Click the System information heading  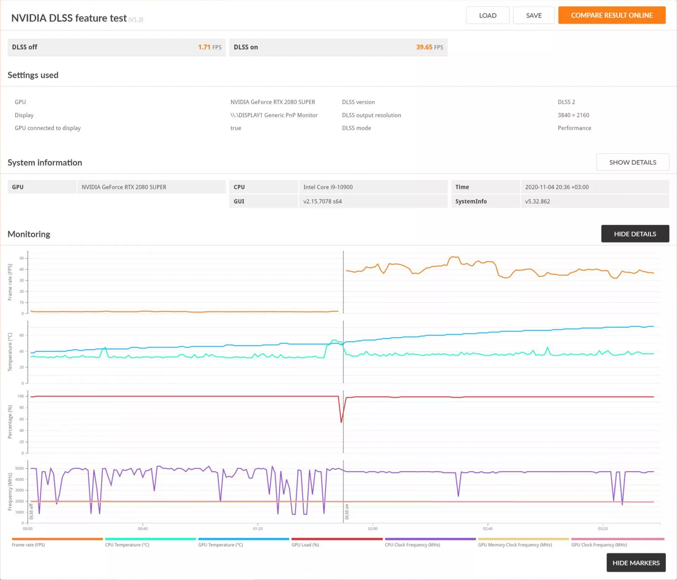pos(45,163)
